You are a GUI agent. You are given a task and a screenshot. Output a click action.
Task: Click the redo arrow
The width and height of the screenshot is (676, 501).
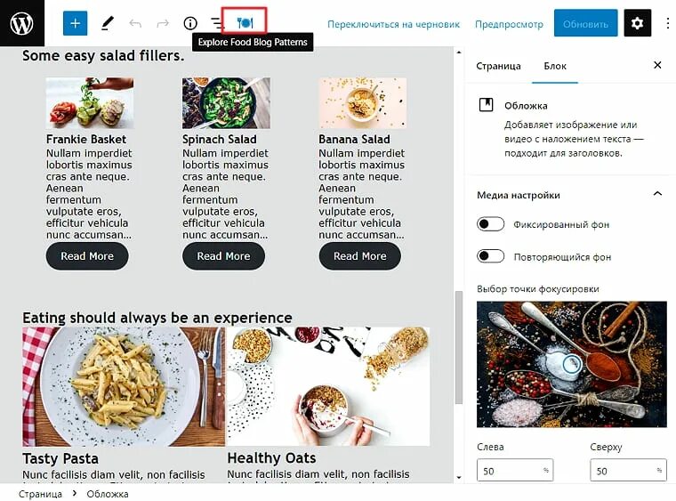pos(163,23)
